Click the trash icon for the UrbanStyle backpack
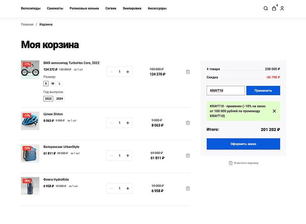Screen dimensions: 306x224 (188, 155)
